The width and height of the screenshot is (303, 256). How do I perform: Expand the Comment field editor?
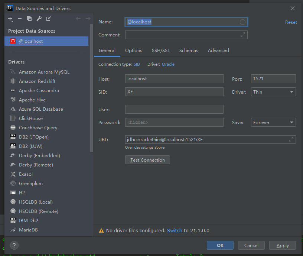click(x=243, y=35)
